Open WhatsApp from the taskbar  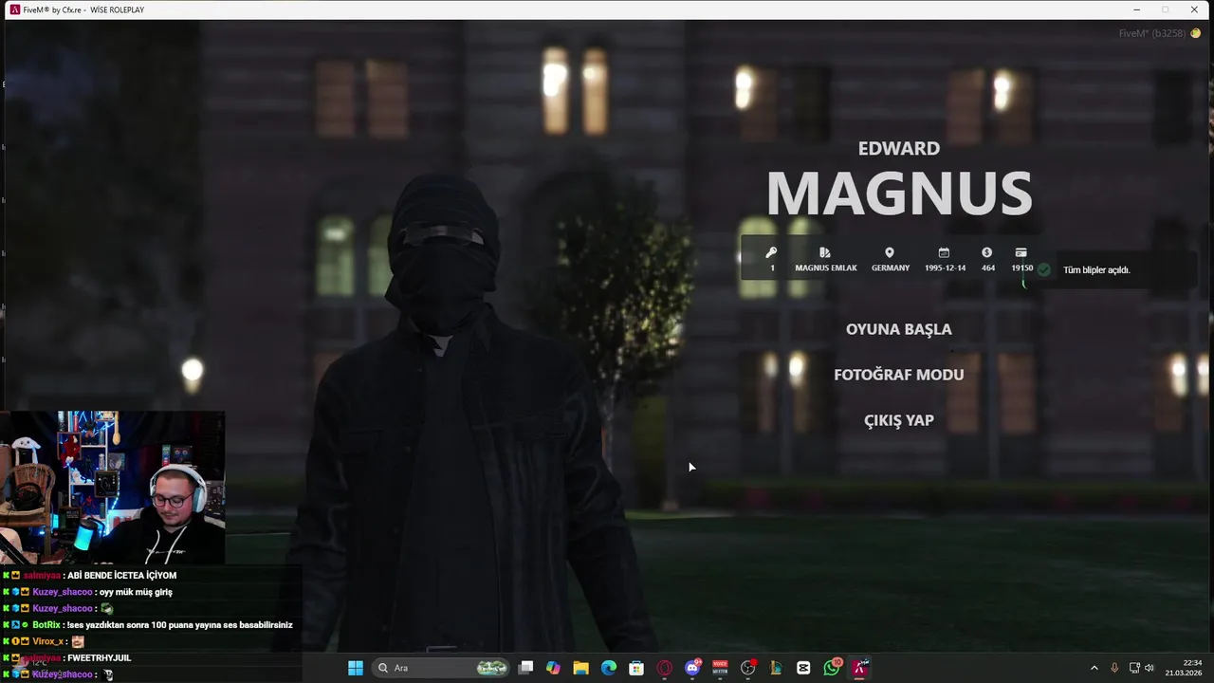pos(832,668)
